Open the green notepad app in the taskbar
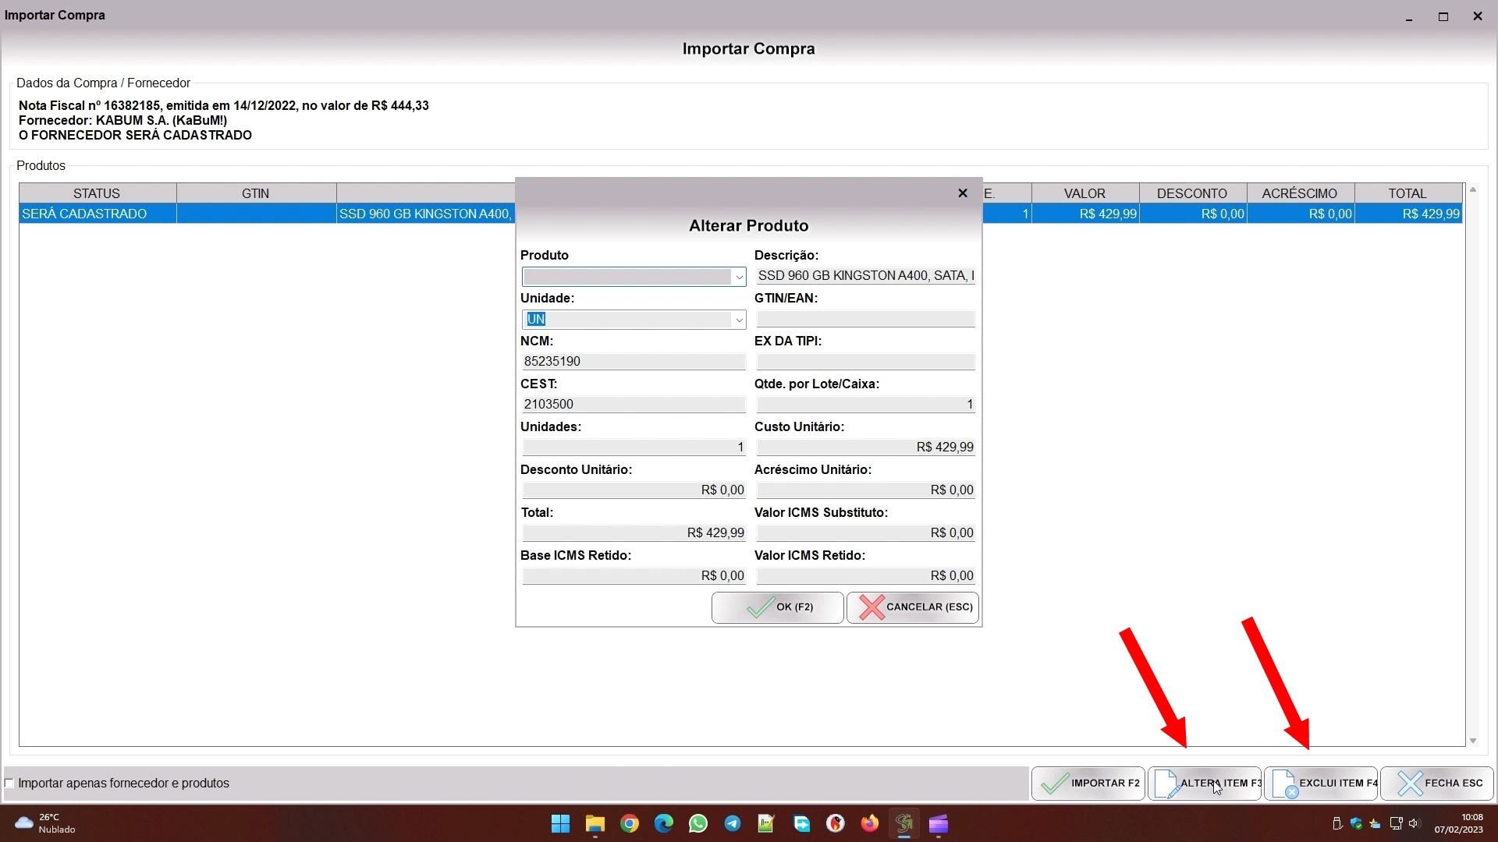The width and height of the screenshot is (1498, 842). point(766,823)
